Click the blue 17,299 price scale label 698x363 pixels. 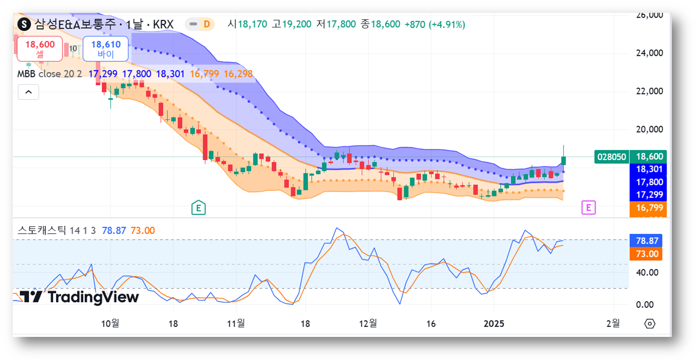pyautogui.click(x=648, y=195)
